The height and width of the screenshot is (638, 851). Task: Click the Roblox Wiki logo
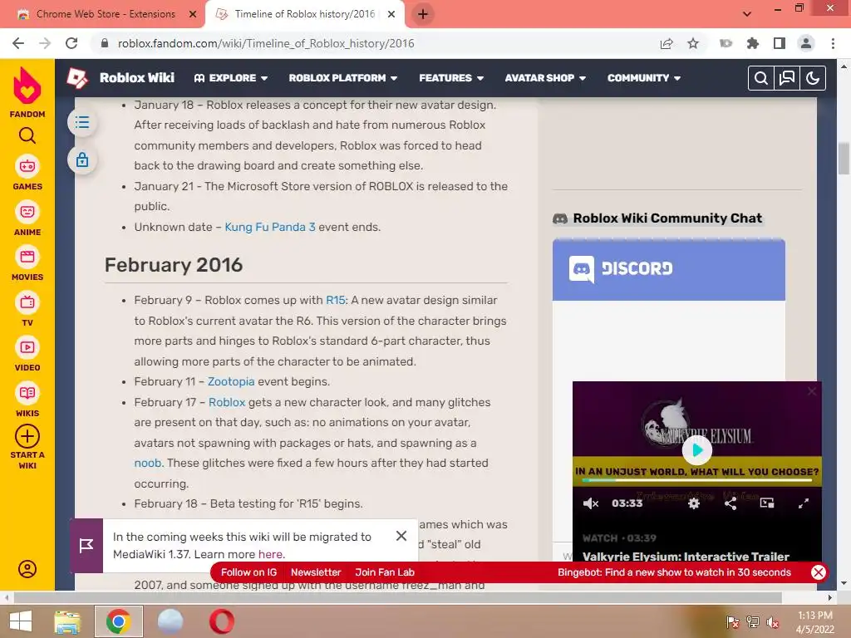[x=77, y=78]
